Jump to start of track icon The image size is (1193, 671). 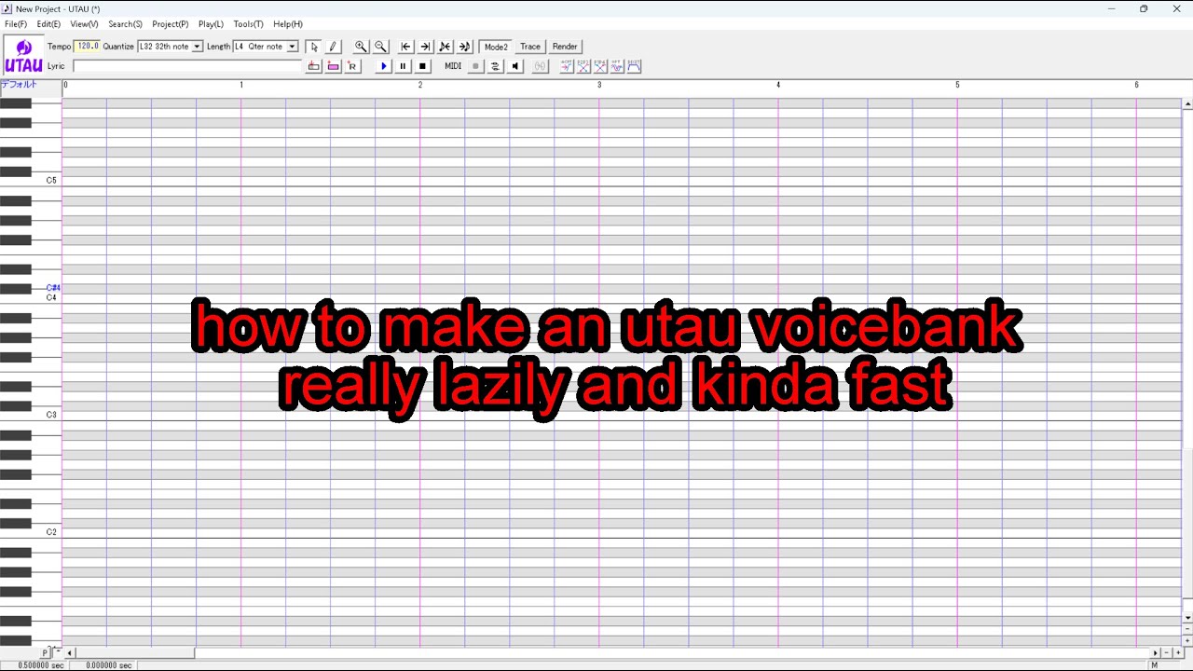(x=405, y=47)
